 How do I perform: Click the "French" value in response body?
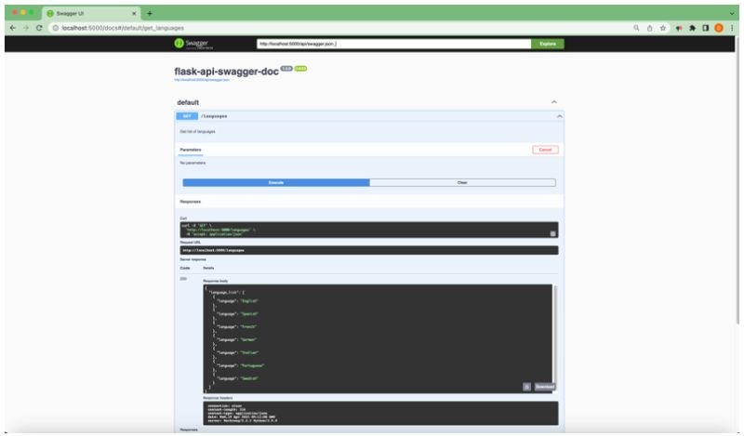248,327
